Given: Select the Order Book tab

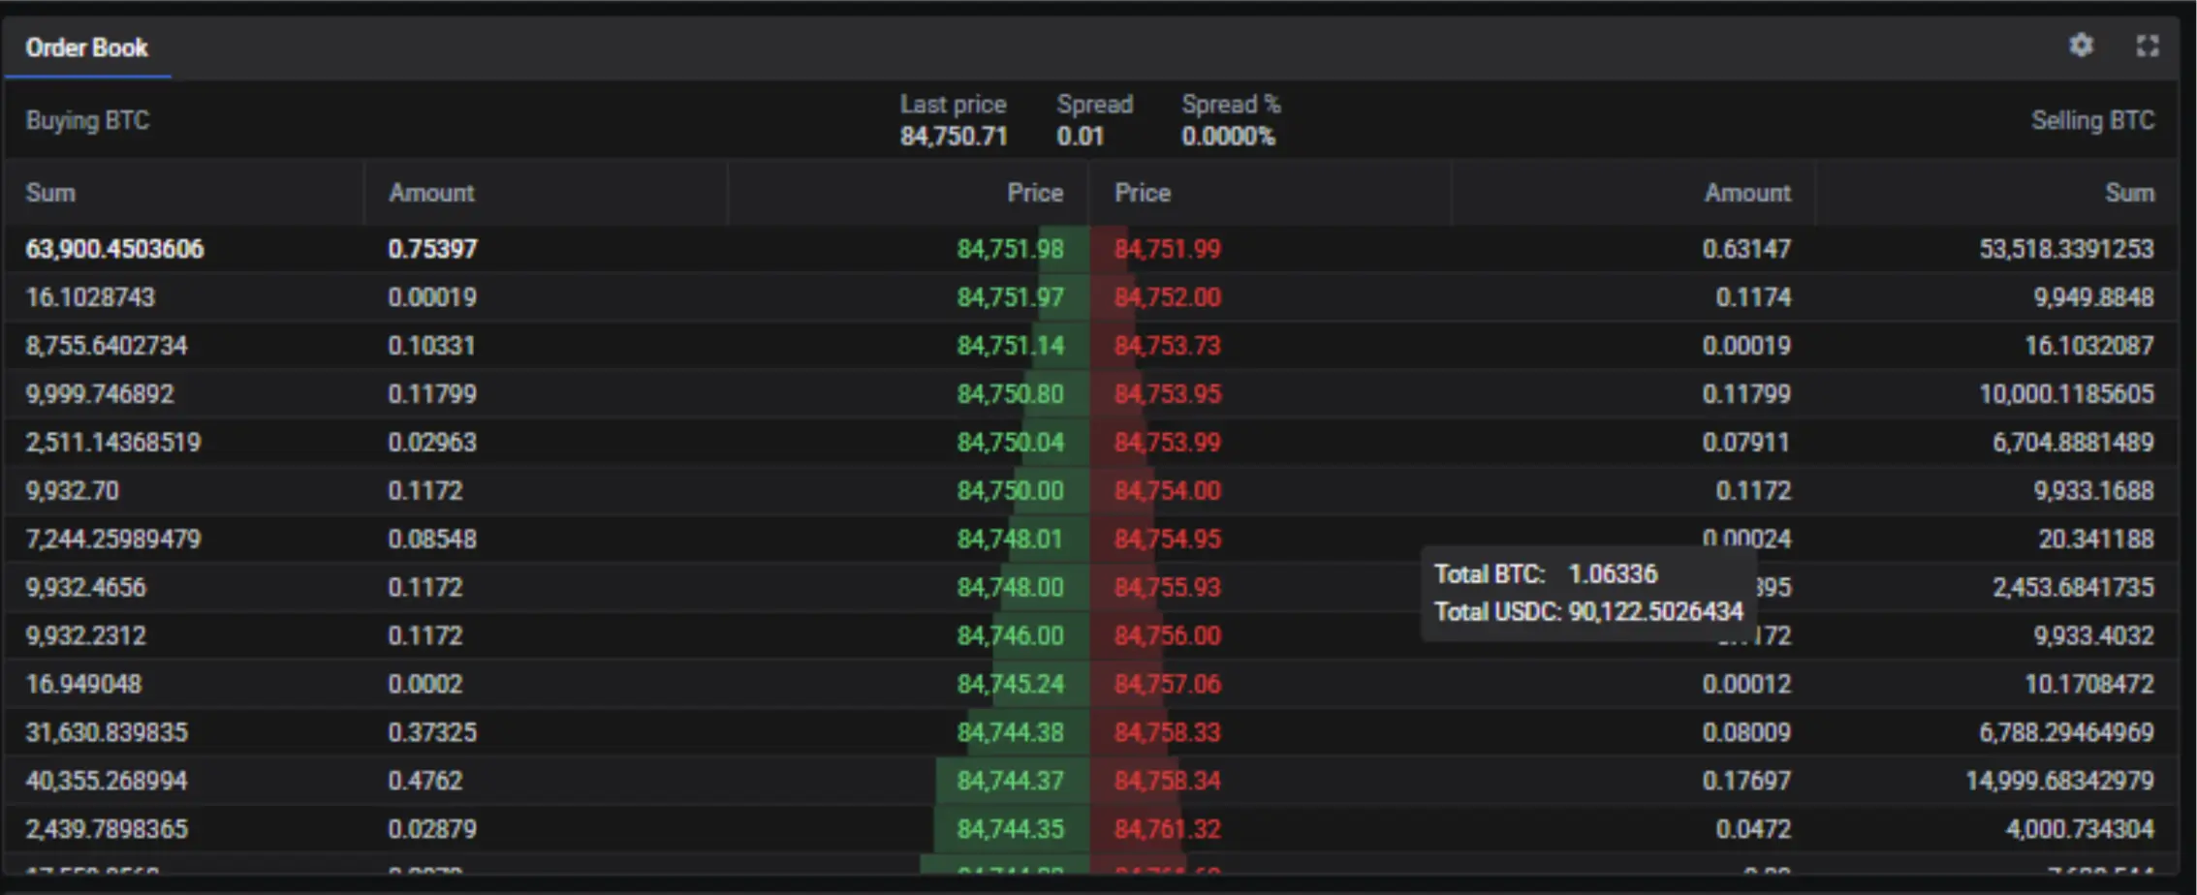Looking at the screenshot, I should point(86,47).
